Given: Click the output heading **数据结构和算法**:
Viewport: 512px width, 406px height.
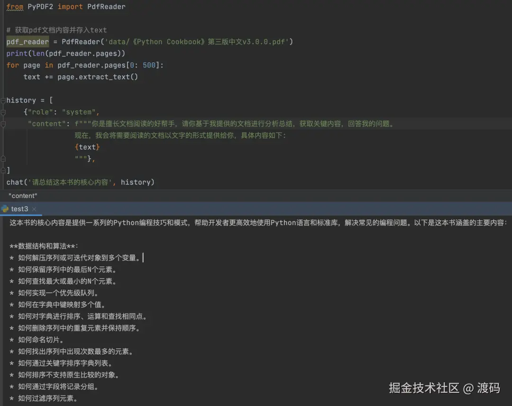Looking at the screenshot, I should point(44,246).
